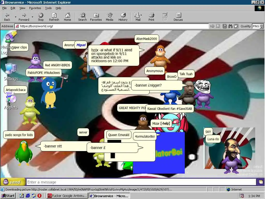
Task: Open the Help menu
Action: point(58,8)
